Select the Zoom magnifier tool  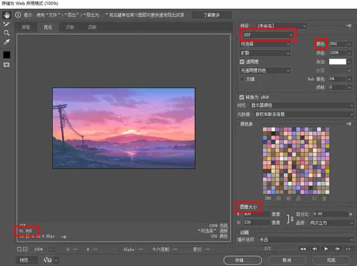7,33
